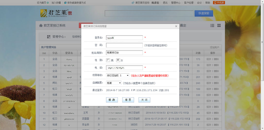
Task: Click 闸北 in row 5
Action: coord(55,83)
